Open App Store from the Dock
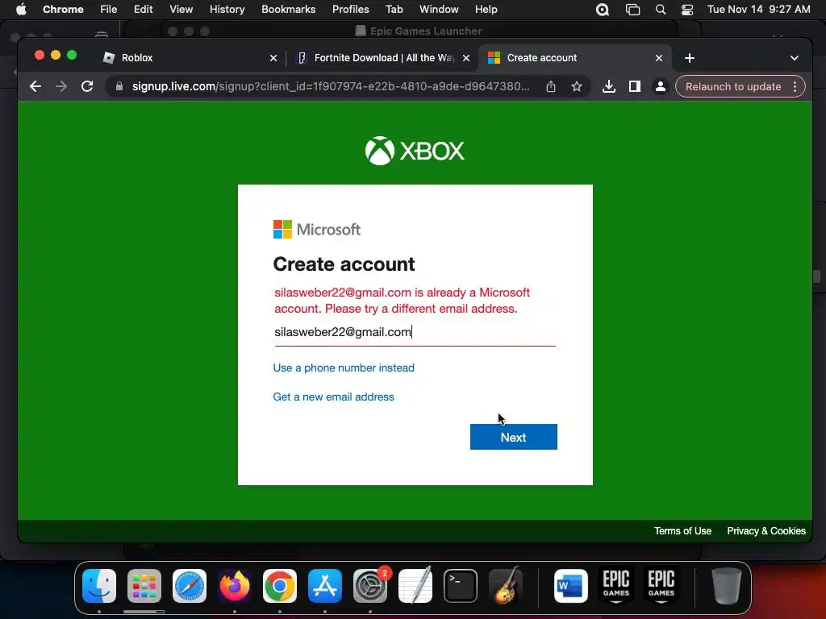826x619 pixels. (325, 586)
